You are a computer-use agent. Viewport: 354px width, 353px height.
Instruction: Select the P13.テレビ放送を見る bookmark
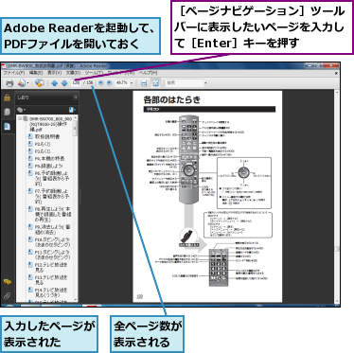tap(51, 280)
